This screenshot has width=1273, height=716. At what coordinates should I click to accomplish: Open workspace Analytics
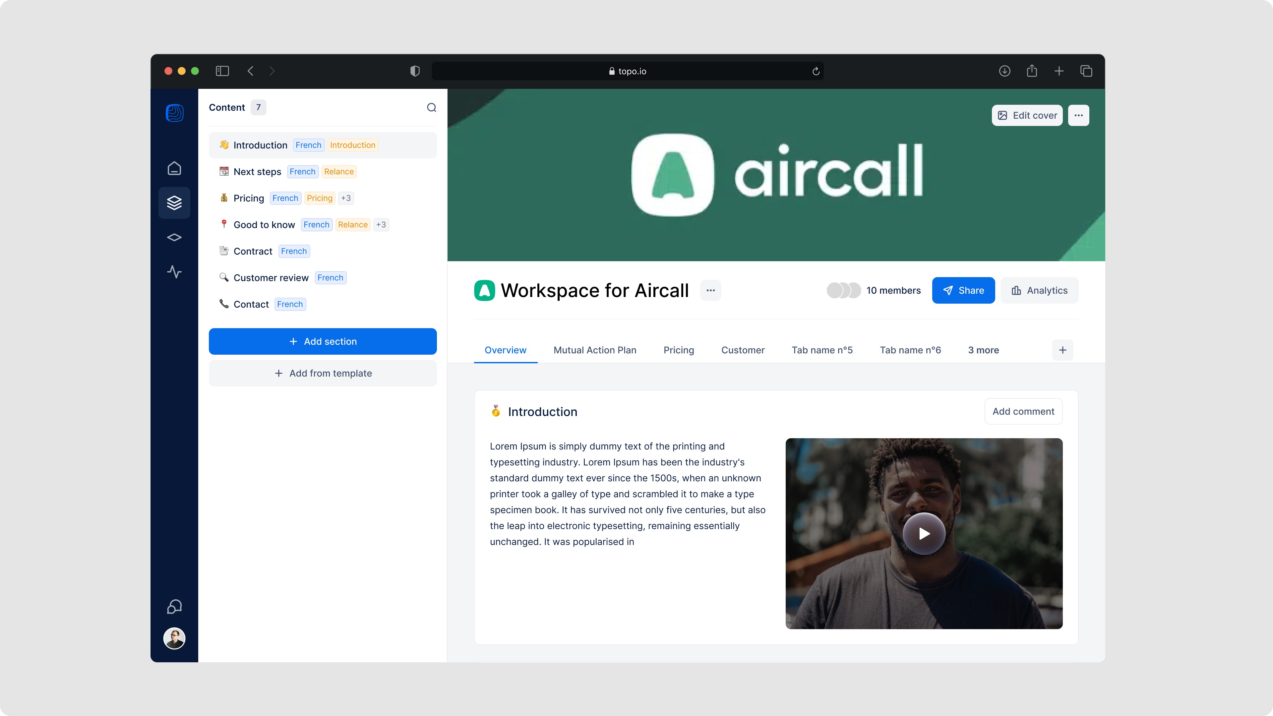pyautogui.click(x=1039, y=290)
